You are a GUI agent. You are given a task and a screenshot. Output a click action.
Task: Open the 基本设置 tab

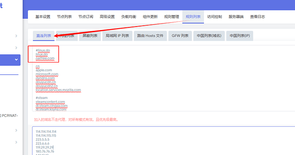pos(43,17)
